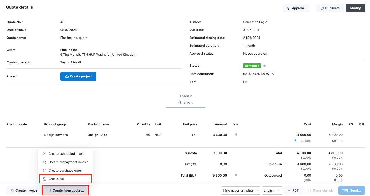
Task: Click the Closed in 0 days progress bar
Action: point(185,107)
